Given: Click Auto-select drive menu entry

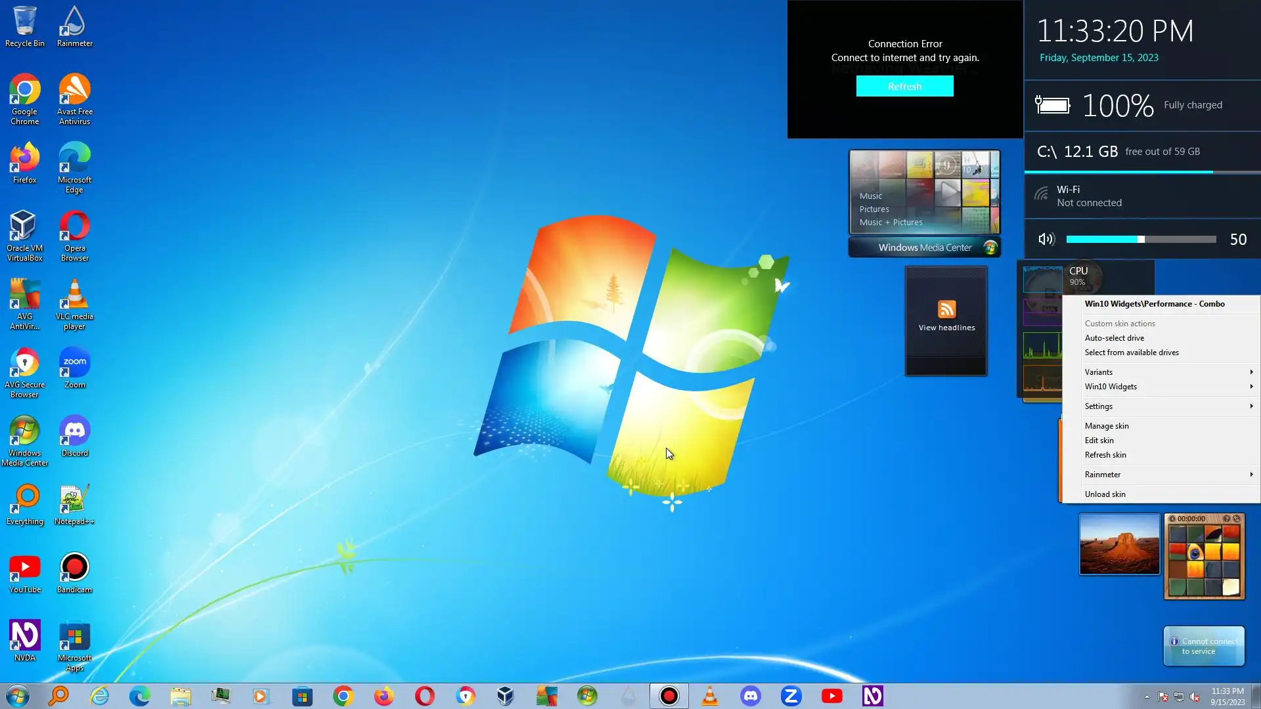Looking at the screenshot, I should point(1114,338).
